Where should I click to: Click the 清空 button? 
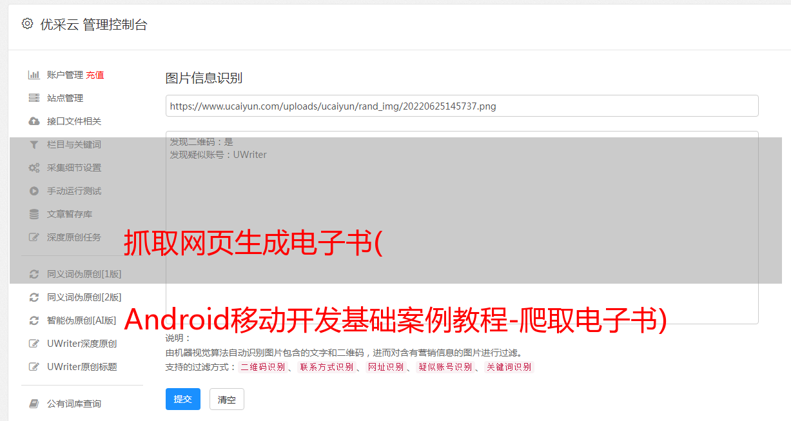tap(227, 399)
